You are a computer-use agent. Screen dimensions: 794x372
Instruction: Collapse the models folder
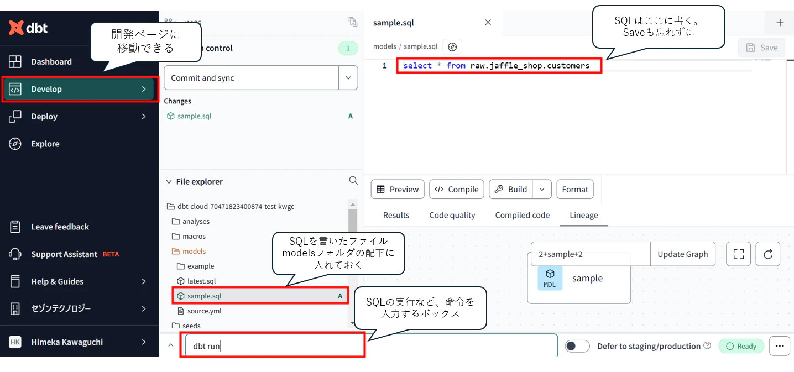(194, 251)
